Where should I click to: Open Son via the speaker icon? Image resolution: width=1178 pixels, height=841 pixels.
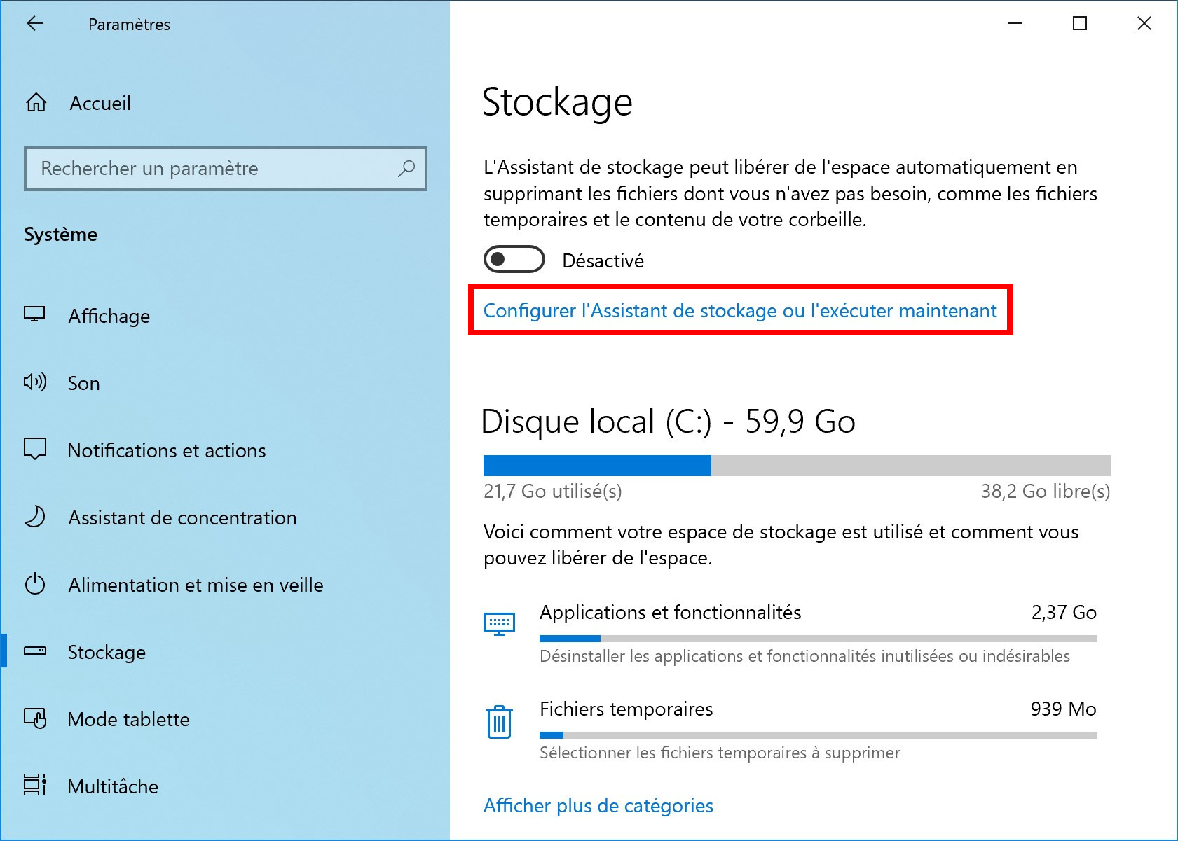point(35,382)
